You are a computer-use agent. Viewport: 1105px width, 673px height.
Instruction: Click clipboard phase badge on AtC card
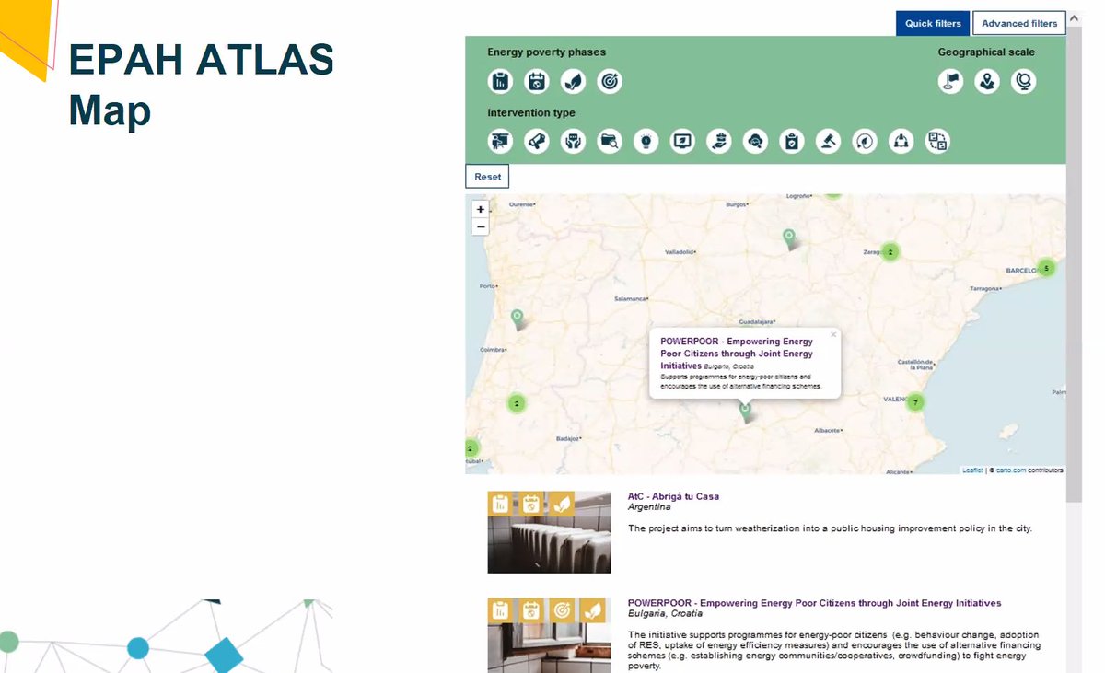500,504
